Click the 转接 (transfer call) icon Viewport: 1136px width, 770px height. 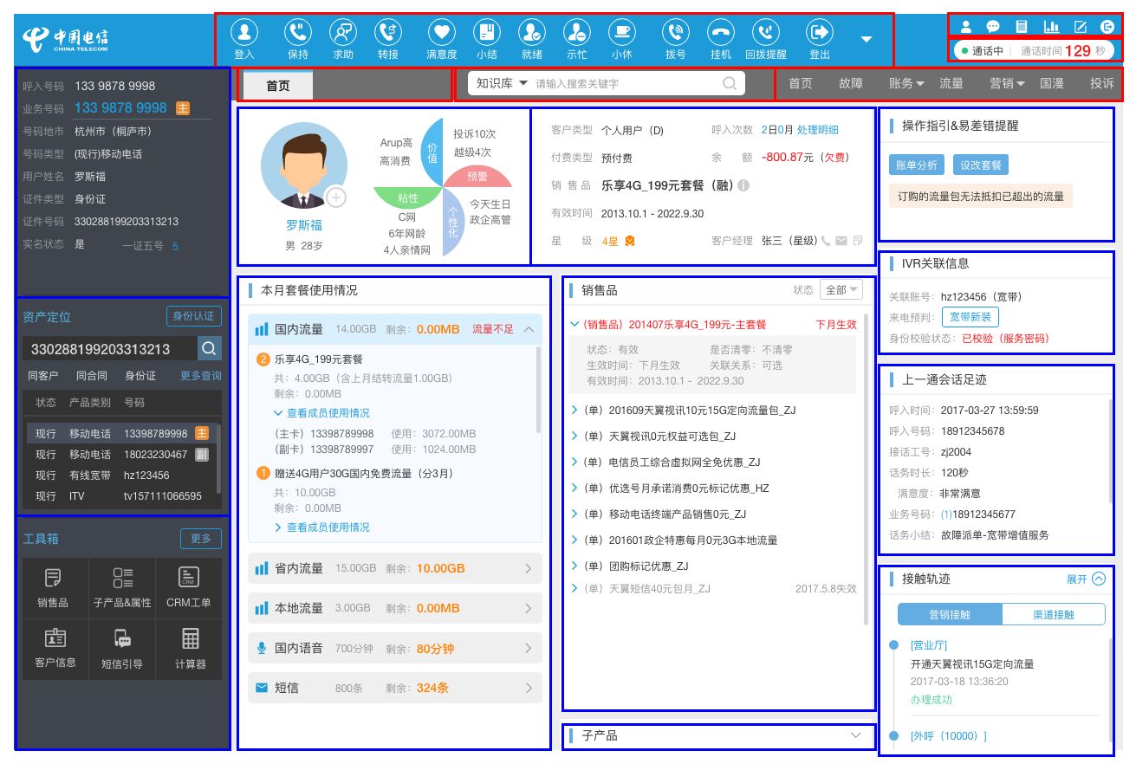pos(388,33)
